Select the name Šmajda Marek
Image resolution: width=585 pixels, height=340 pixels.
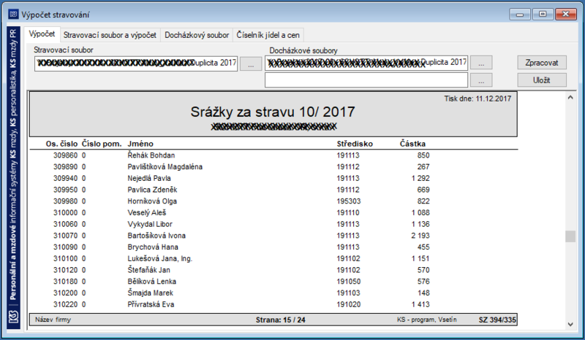[151, 293]
